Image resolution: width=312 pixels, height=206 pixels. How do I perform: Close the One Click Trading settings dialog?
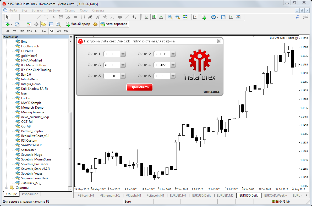pyautogui.click(x=219, y=41)
